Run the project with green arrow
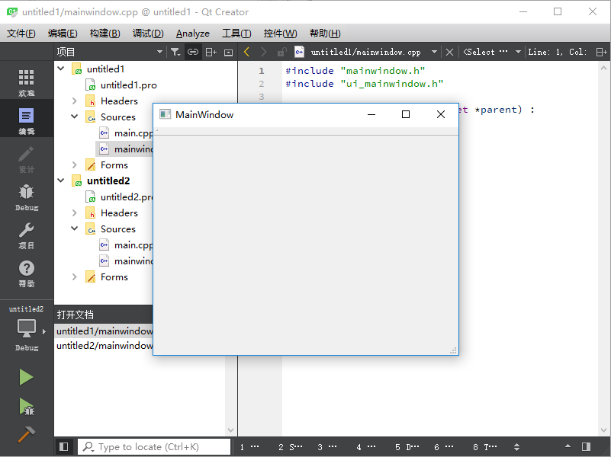 (26, 377)
